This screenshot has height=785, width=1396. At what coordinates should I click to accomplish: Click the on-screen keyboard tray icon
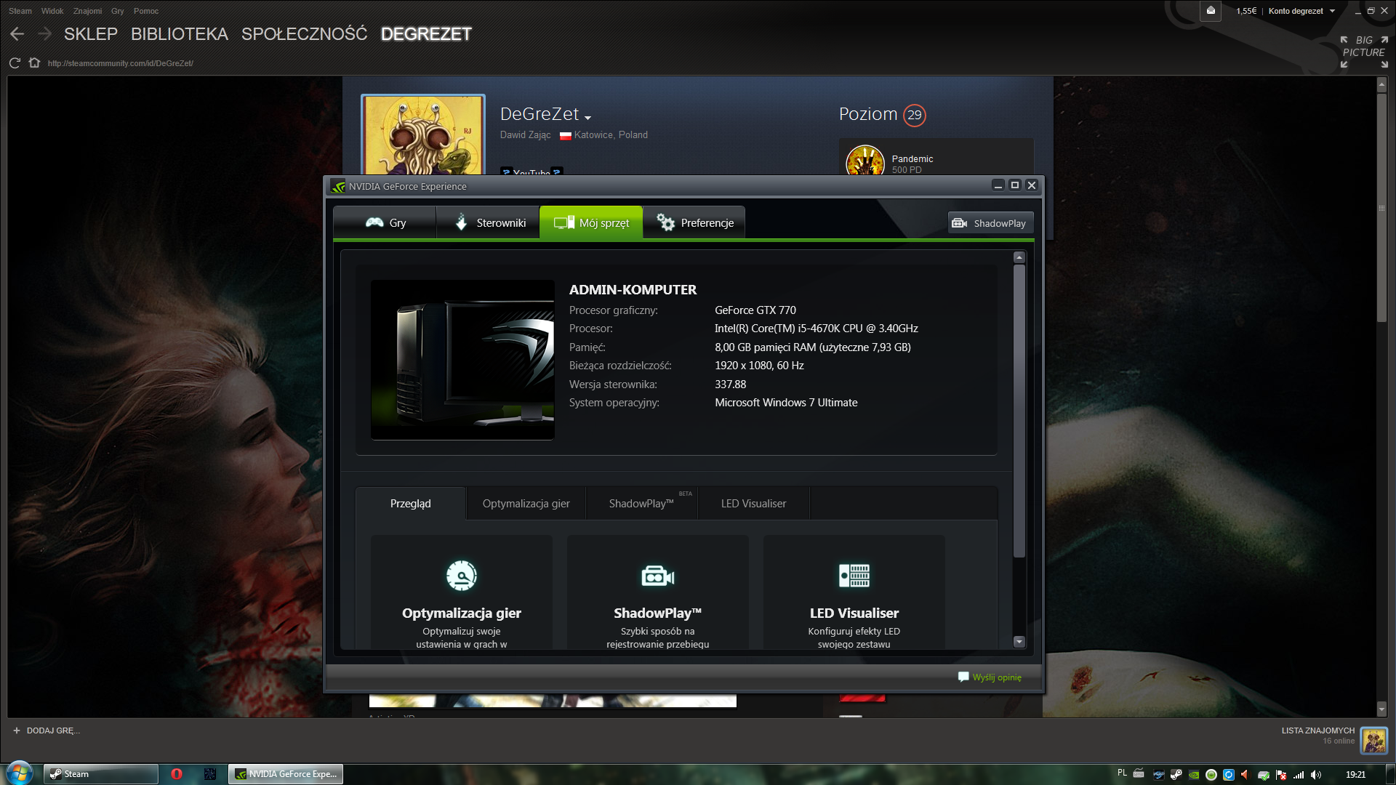(x=1139, y=773)
